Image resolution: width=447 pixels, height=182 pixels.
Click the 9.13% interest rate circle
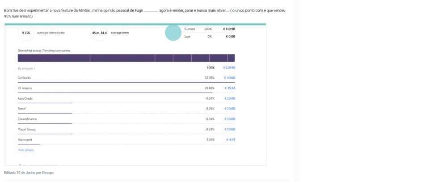pos(26,33)
